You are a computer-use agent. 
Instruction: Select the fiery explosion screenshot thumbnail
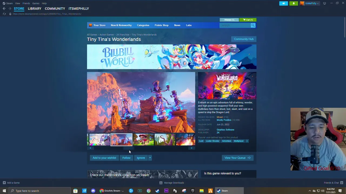tap(185, 140)
